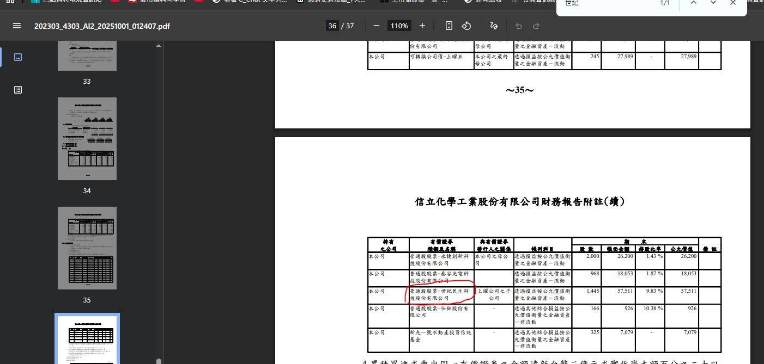
Task: Open the document outline panel
Action: coord(18,90)
